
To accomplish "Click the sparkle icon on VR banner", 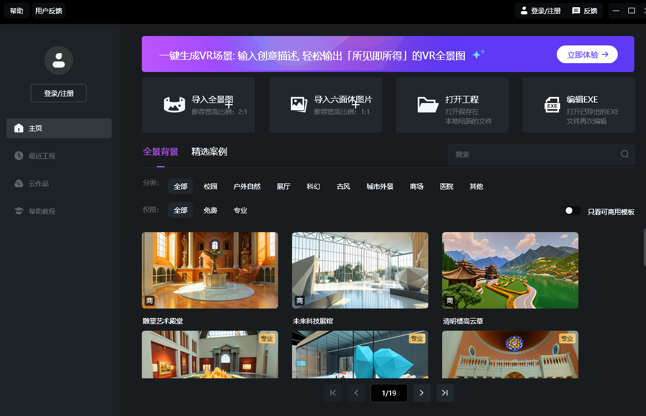I will (478, 54).
